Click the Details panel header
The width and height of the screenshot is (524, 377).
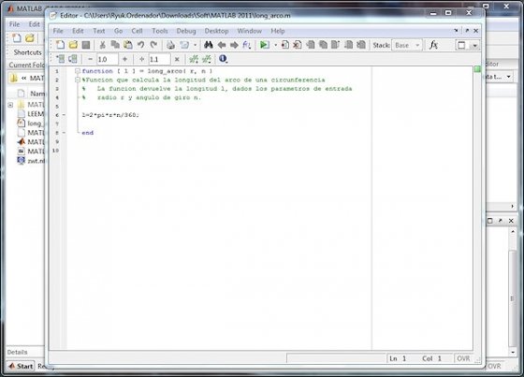coord(18,352)
